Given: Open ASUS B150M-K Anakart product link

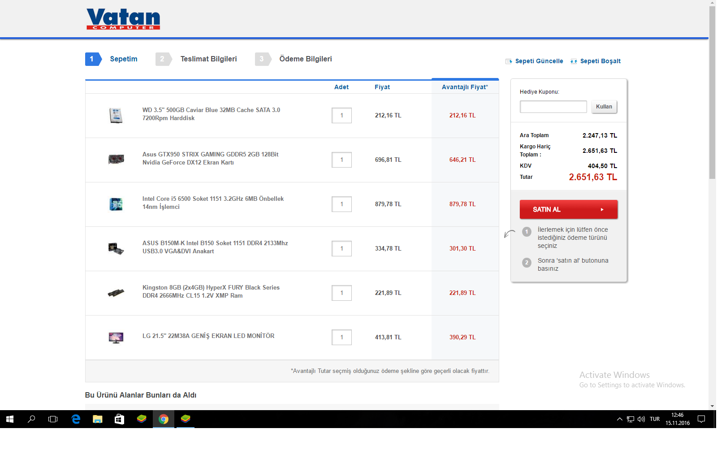Looking at the screenshot, I should tap(215, 247).
